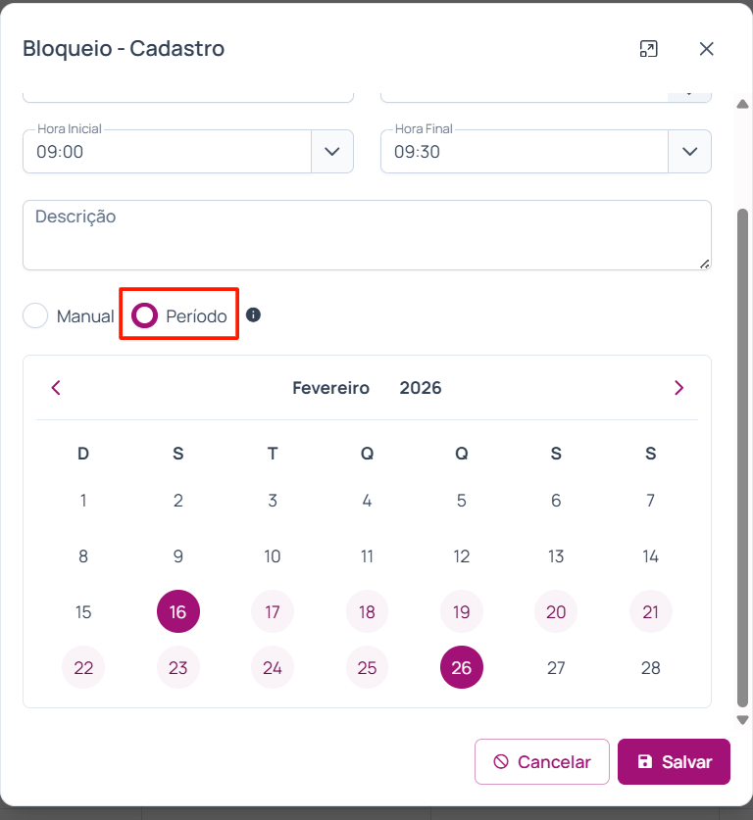Click the info icon beside Período

[254, 315]
